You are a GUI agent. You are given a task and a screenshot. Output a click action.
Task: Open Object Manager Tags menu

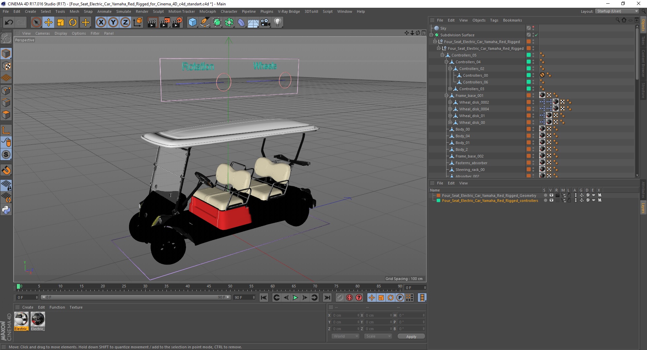coord(494,20)
